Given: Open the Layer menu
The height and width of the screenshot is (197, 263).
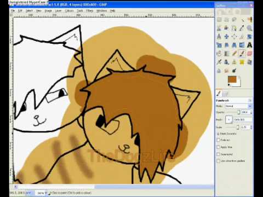Looking at the screenshot, I should [58, 11].
